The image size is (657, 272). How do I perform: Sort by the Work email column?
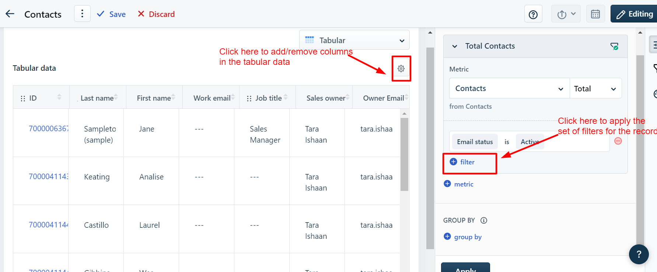tap(233, 97)
